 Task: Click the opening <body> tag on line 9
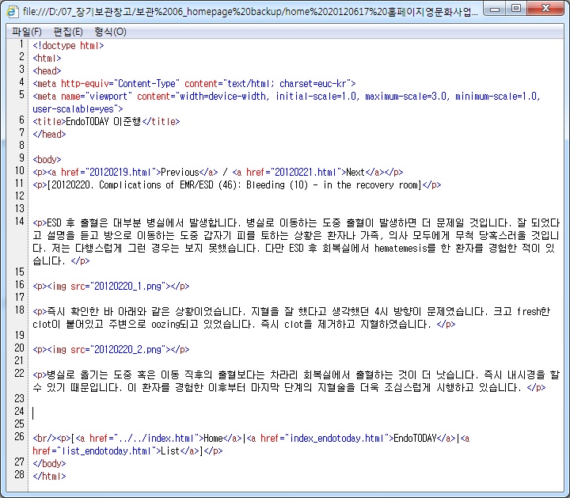click(x=47, y=160)
